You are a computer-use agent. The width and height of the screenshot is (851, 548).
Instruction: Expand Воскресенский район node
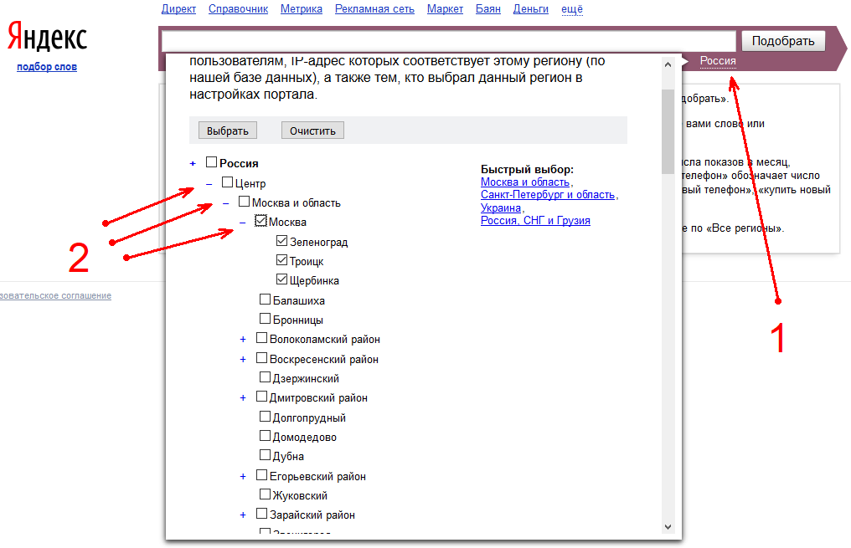243,360
